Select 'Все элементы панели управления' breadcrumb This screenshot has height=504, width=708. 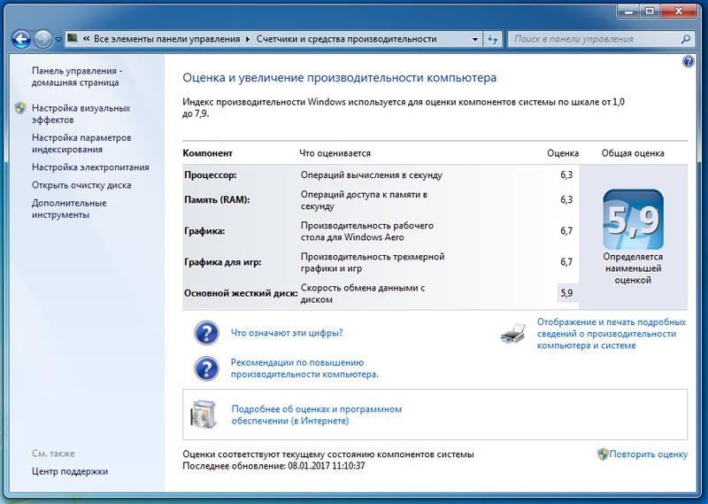[166, 39]
